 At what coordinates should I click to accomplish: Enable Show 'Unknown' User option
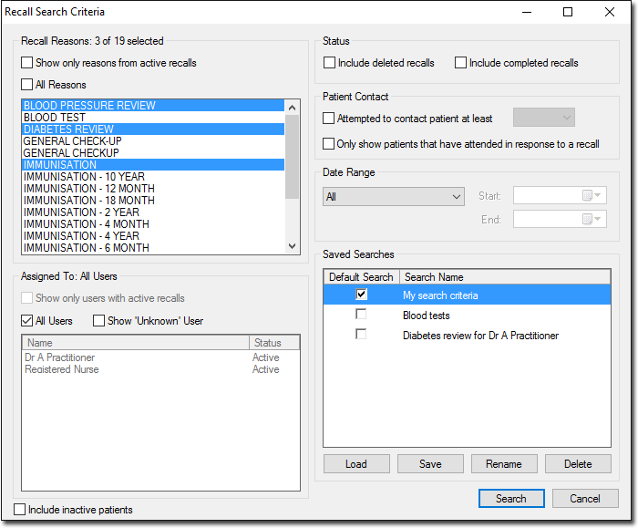pyautogui.click(x=98, y=321)
